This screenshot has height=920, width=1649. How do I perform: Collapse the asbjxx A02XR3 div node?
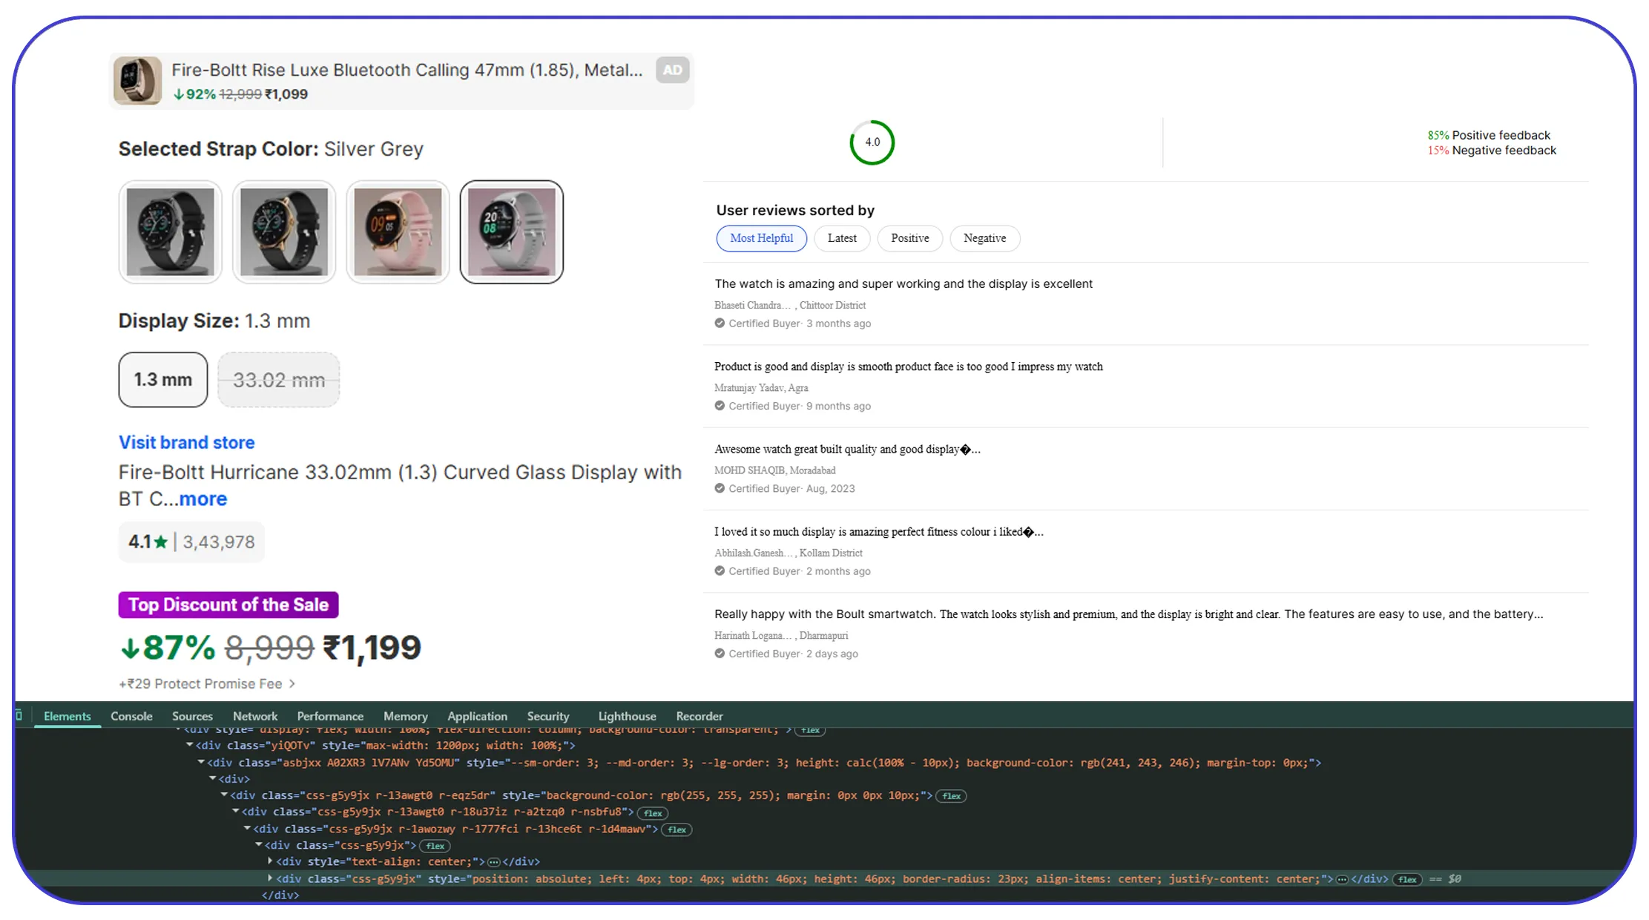pyautogui.click(x=201, y=762)
